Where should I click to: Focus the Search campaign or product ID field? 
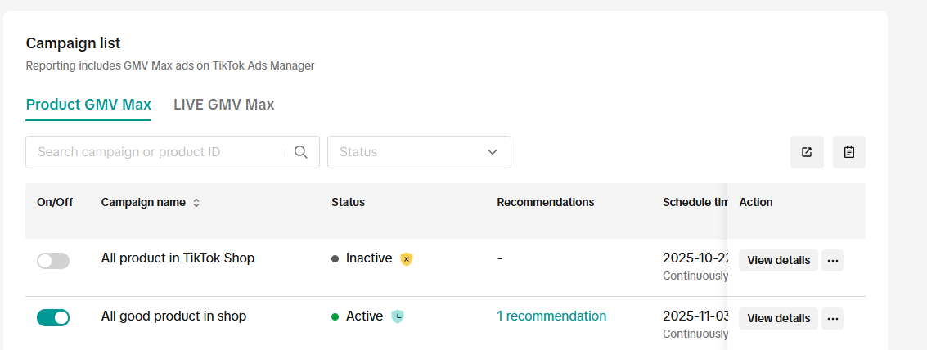[x=160, y=152]
